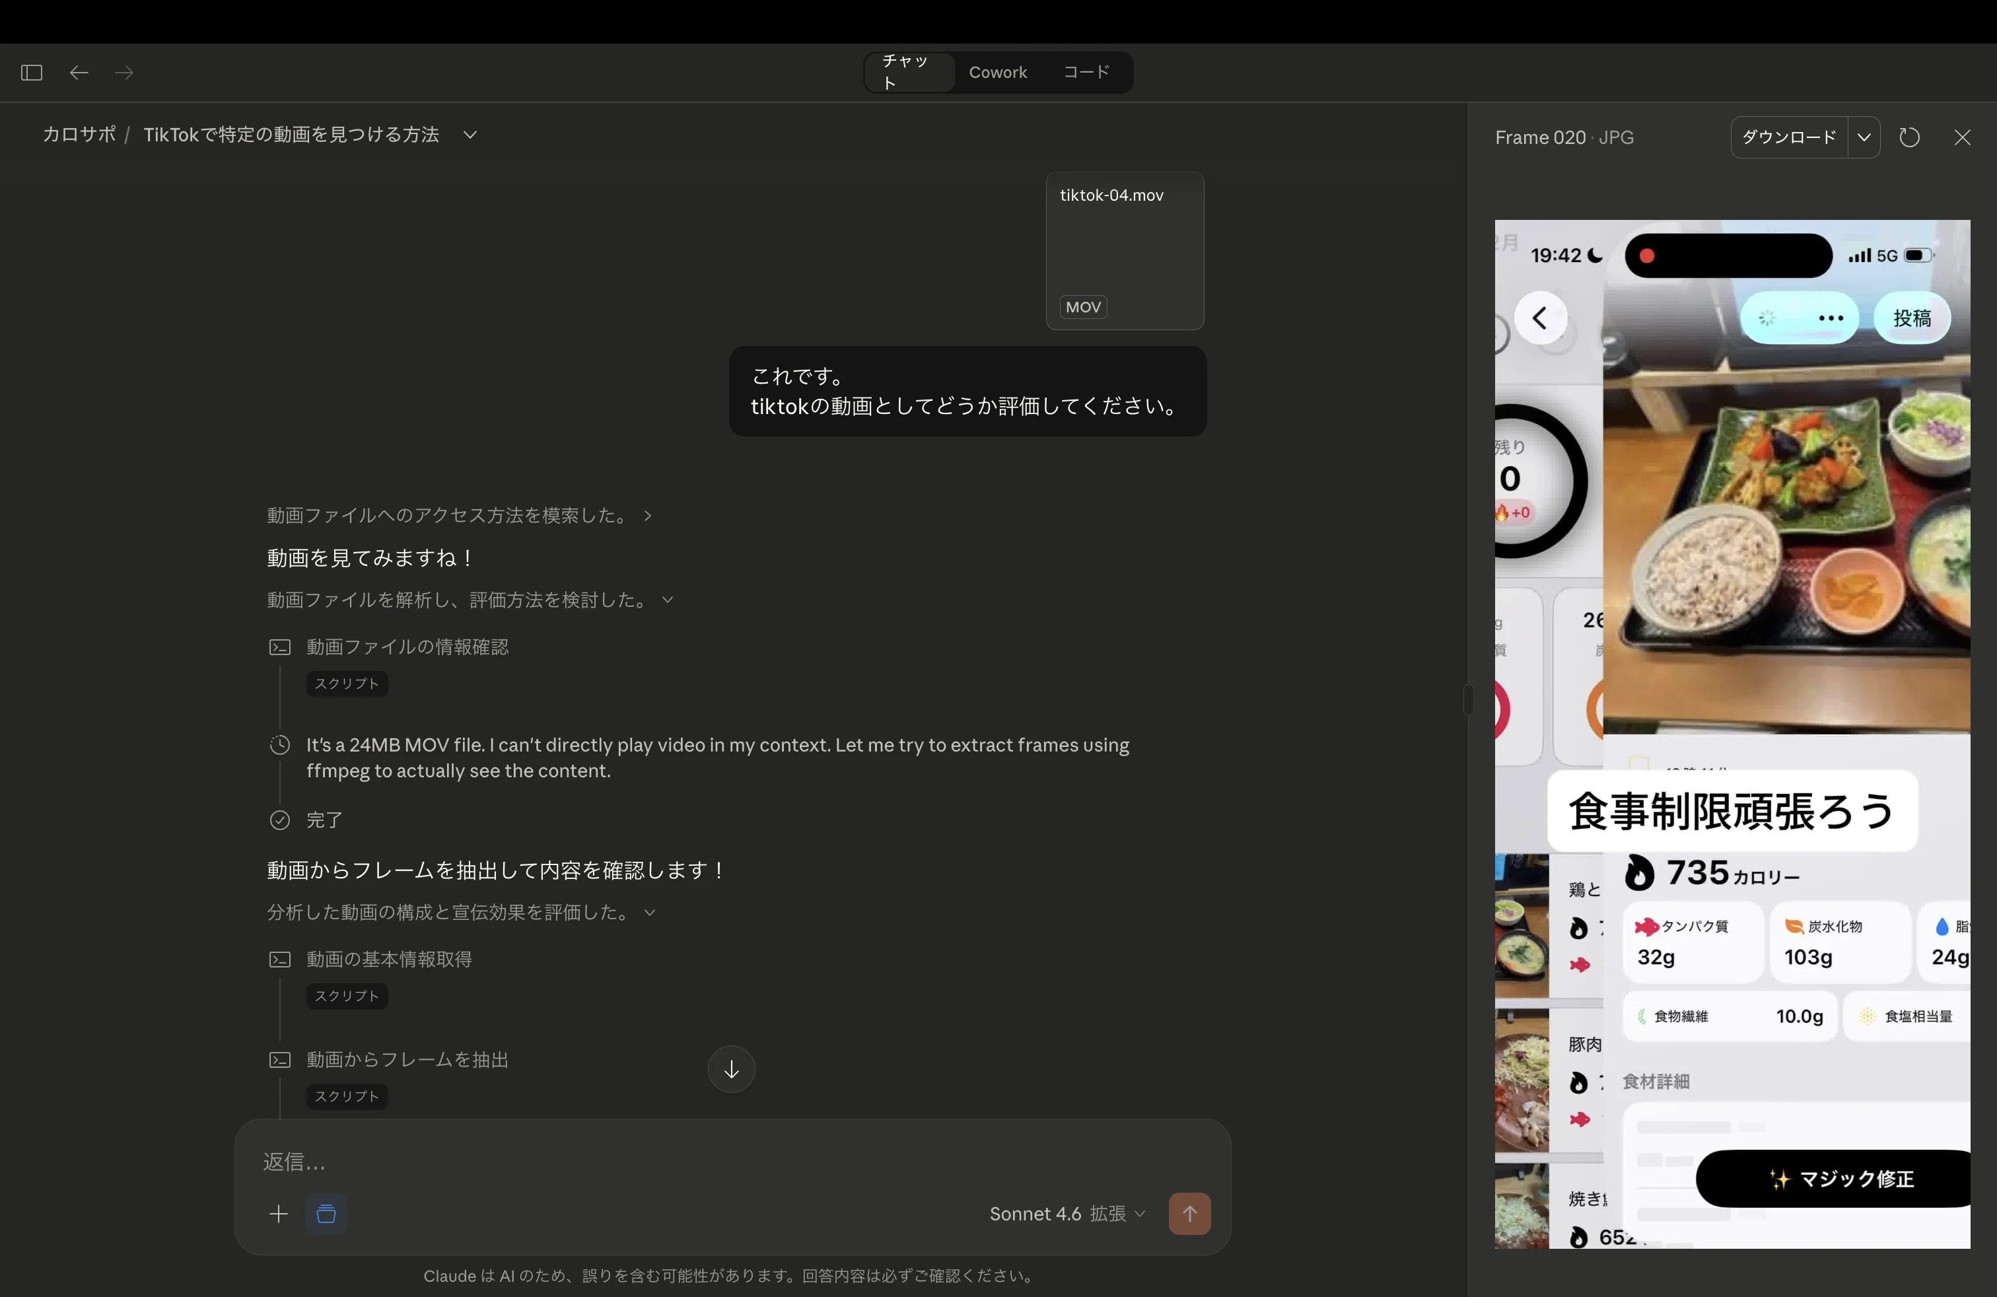Viewport: 1997px width, 1297px height.
Task: Toggle the sidebar panel icon
Action: pos(30,72)
